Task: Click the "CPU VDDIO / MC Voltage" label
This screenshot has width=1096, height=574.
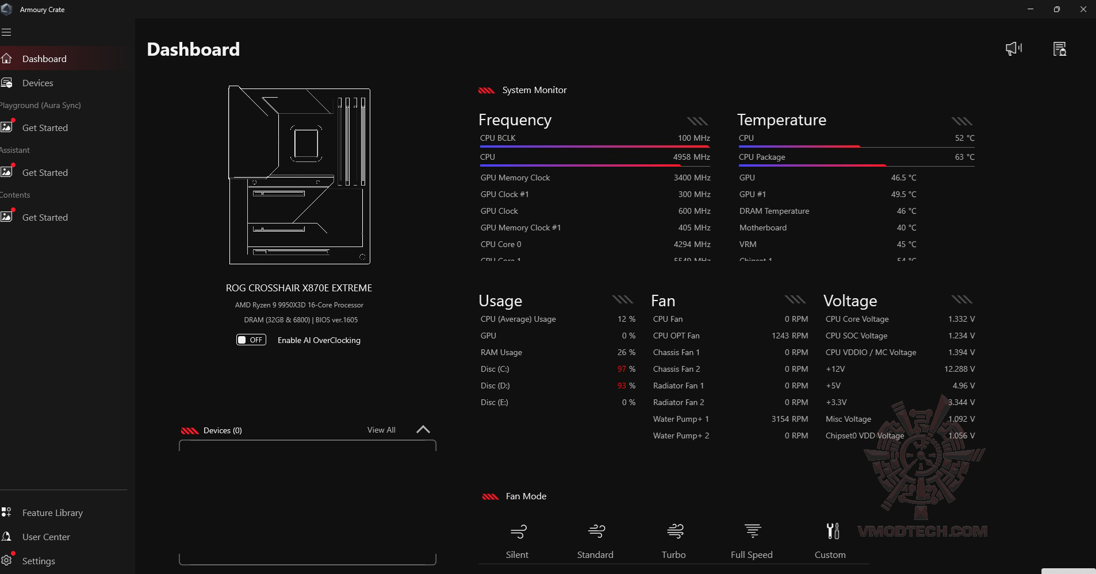Action: 871,352
